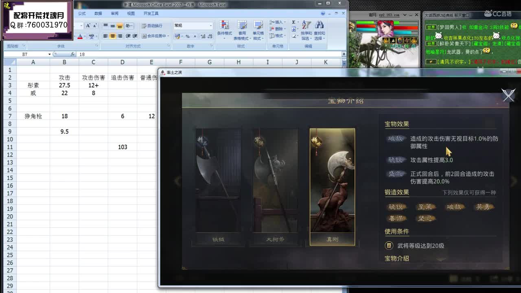Image resolution: width=521 pixels, height=293 pixels.
Task: Open the 开发工具 (Developer) ribbon tab
Action: [x=151, y=13]
